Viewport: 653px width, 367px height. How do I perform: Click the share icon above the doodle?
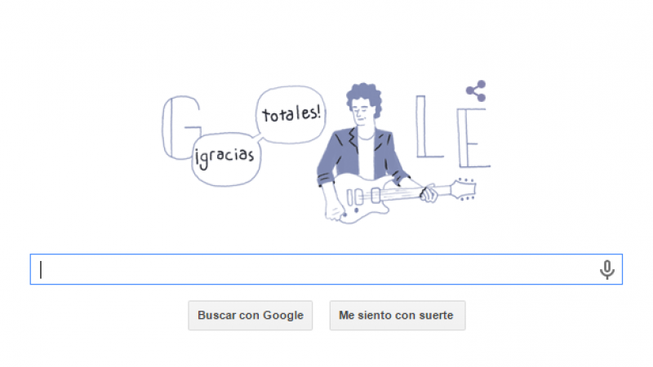coord(476,91)
